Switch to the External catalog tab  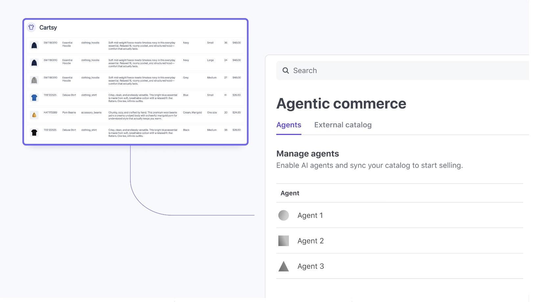(x=343, y=125)
